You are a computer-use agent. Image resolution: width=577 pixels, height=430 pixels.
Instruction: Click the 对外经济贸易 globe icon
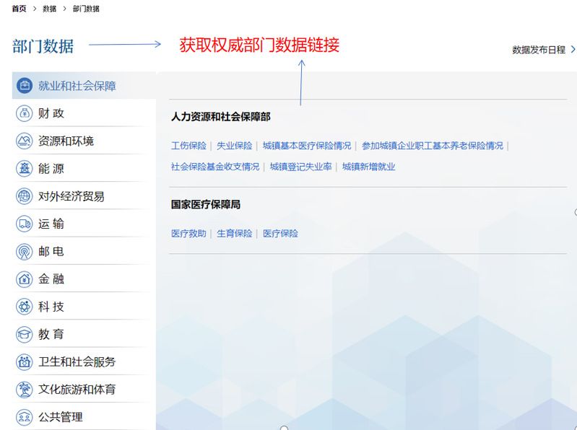click(25, 196)
